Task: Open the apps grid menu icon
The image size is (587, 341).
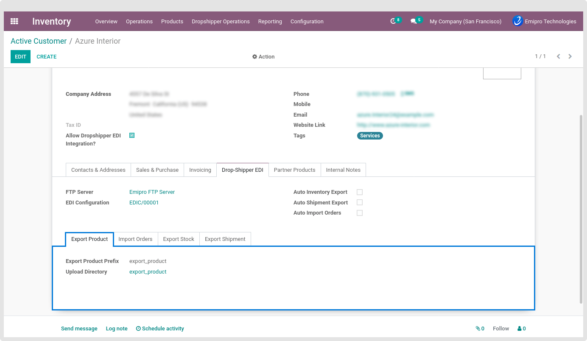Action: click(14, 21)
